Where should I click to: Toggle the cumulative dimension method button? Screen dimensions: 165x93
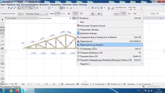coord(57,14)
